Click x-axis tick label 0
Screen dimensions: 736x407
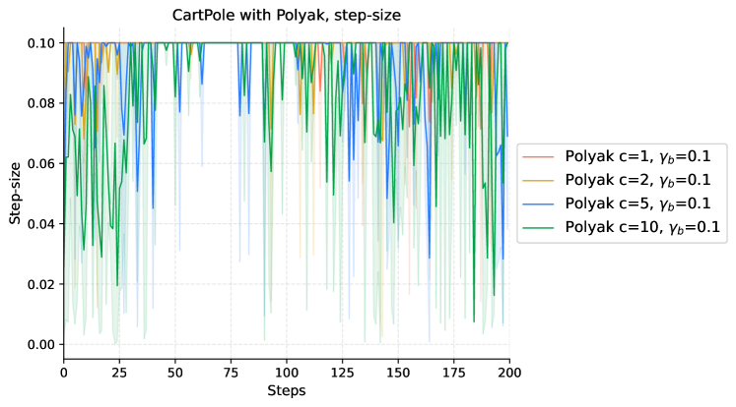pos(64,373)
